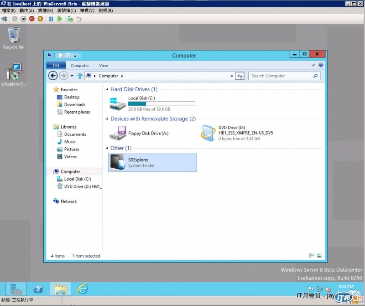
Task: Send Ctrl+Alt+Delete via Hyper-V toolbar icon
Action: [4, 19]
